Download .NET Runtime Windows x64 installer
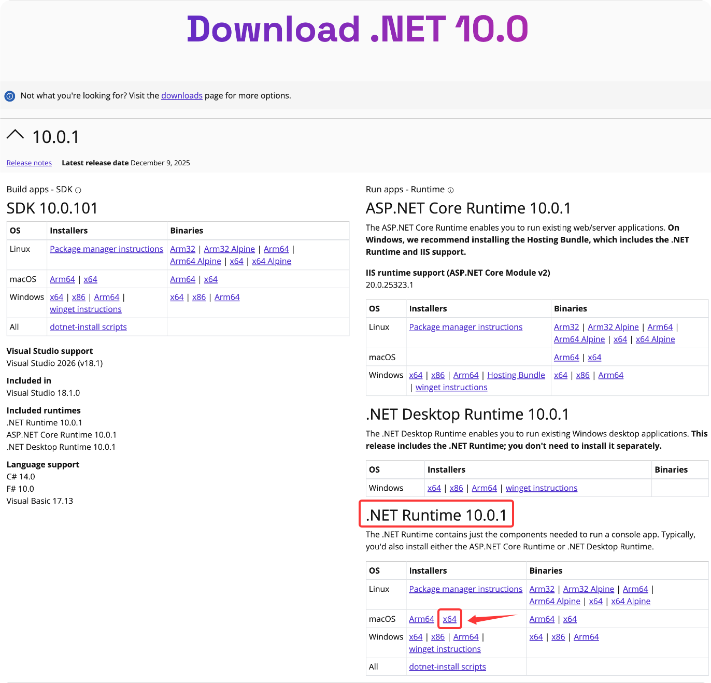The width and height of the screenshot is (711, 683). point(416,637)
